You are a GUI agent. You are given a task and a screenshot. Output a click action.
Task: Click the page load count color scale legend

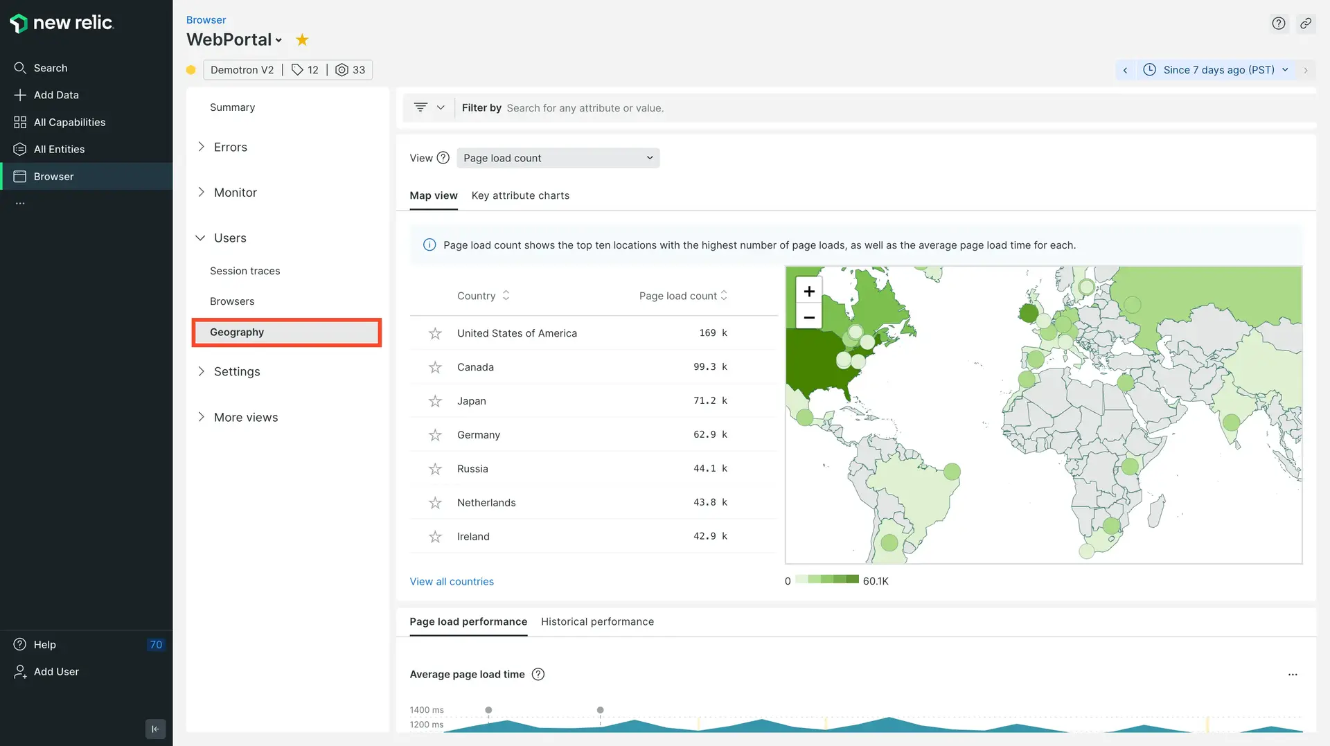click(827, 580)
